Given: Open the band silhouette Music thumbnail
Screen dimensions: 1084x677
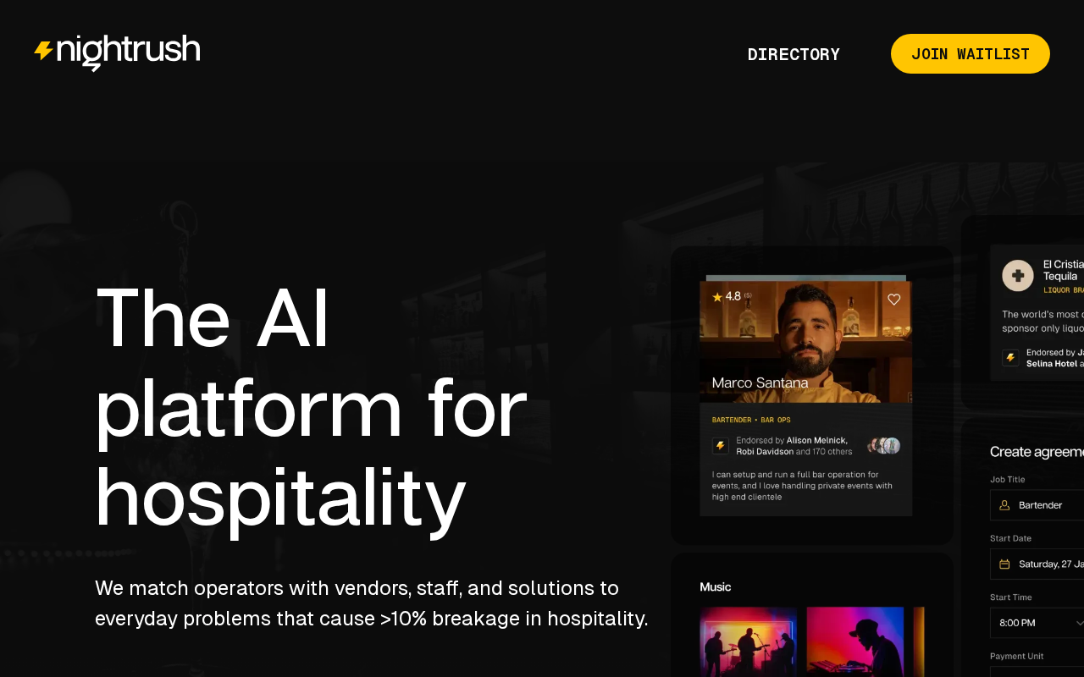Looking at the screenshot, I should (x=748, y=641).
